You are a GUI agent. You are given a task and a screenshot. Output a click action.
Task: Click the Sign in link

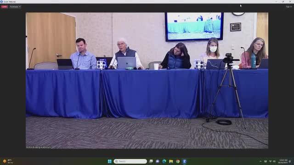click(x=289, y=7)
